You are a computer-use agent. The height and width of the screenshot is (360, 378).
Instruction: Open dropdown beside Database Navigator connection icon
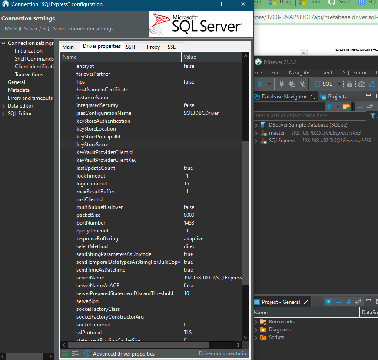click(338, 107)
